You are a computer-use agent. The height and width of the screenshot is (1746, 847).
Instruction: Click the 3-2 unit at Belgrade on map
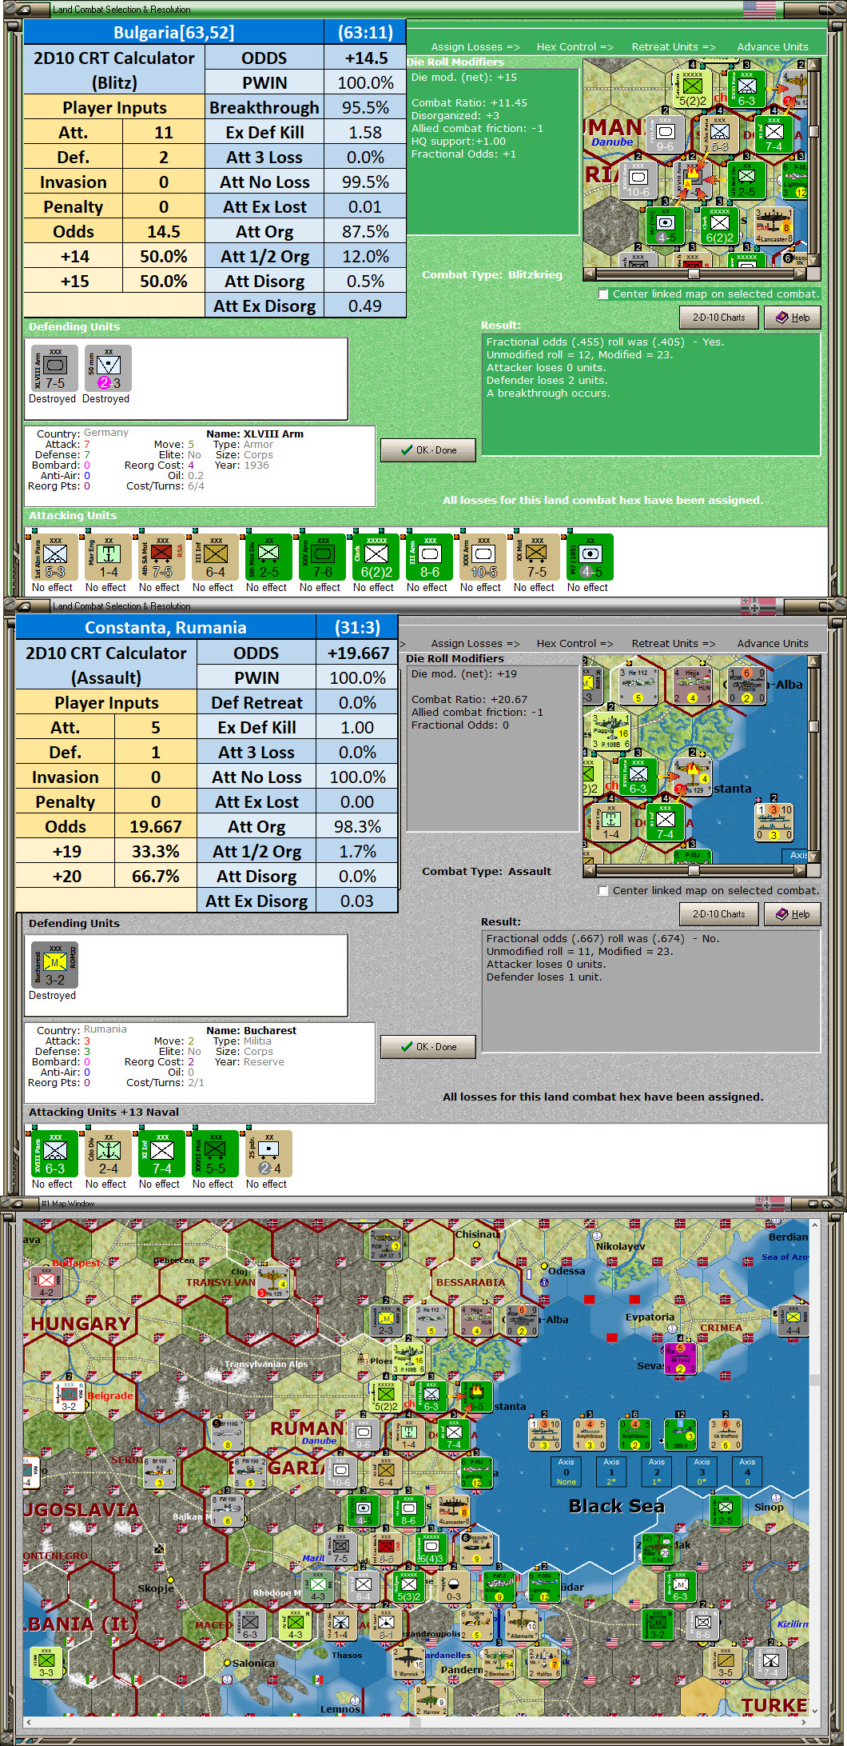tap(69, 1396)
